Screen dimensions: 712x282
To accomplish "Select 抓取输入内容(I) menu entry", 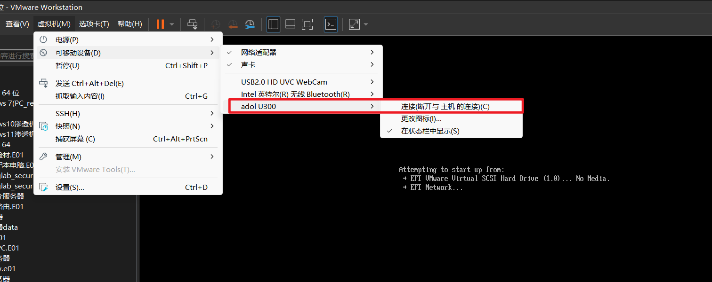I will pos(128,96).
